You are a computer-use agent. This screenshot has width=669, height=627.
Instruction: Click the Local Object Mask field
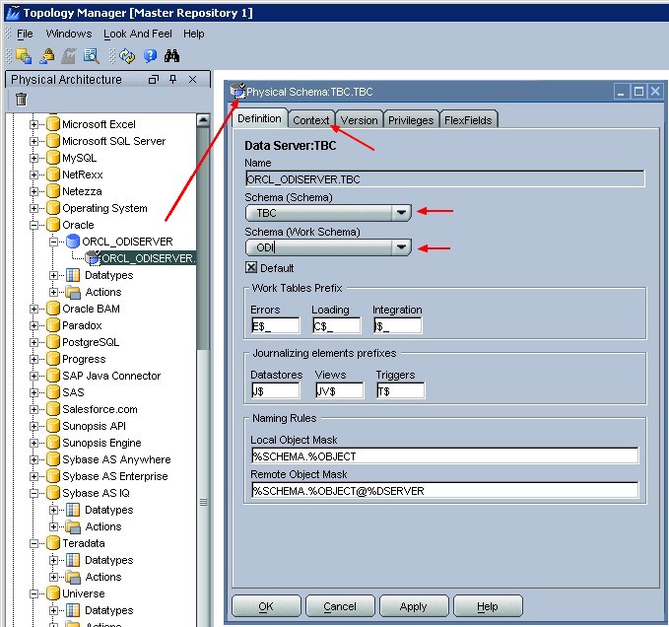(444, 456)
